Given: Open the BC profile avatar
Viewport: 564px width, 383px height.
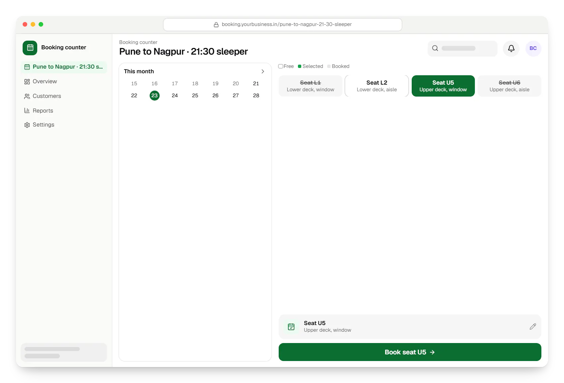Looking at the screenshot, I should (533, 48).
